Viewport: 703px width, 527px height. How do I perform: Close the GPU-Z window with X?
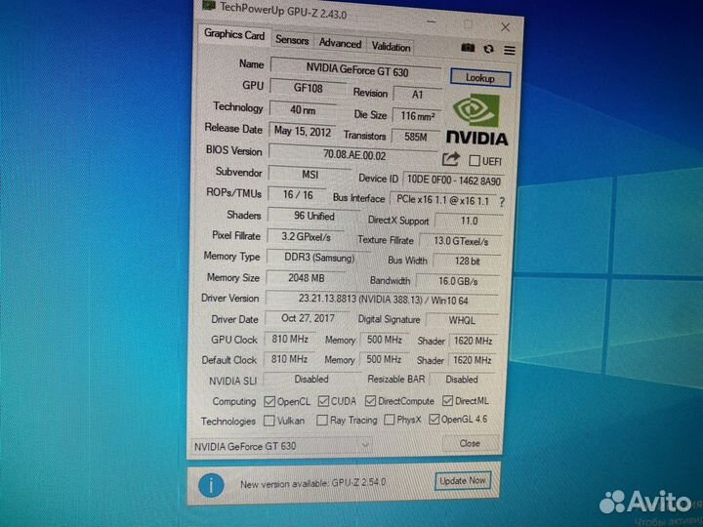tap(506, 27)
